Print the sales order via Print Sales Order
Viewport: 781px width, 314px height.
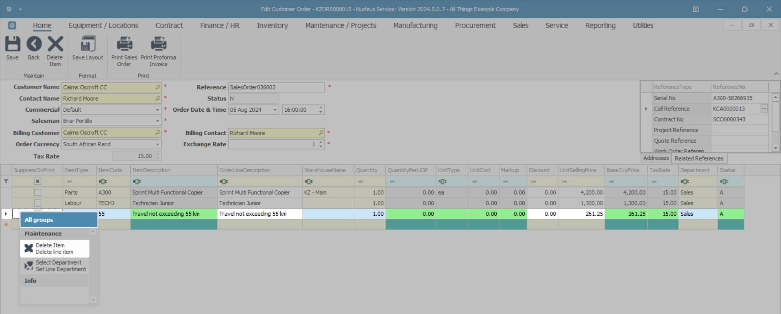coord(124,44)
